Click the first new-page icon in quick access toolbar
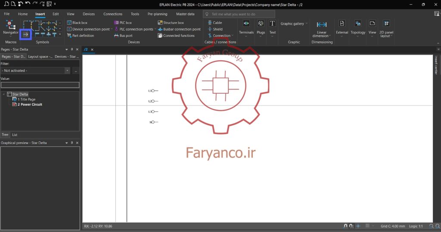This screenshot has height=232, width=441. coord(6,4)
